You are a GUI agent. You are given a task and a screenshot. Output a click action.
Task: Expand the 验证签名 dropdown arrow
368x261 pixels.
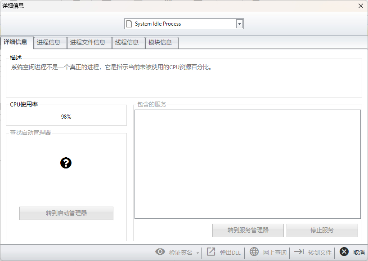click(x=197, y=253)
